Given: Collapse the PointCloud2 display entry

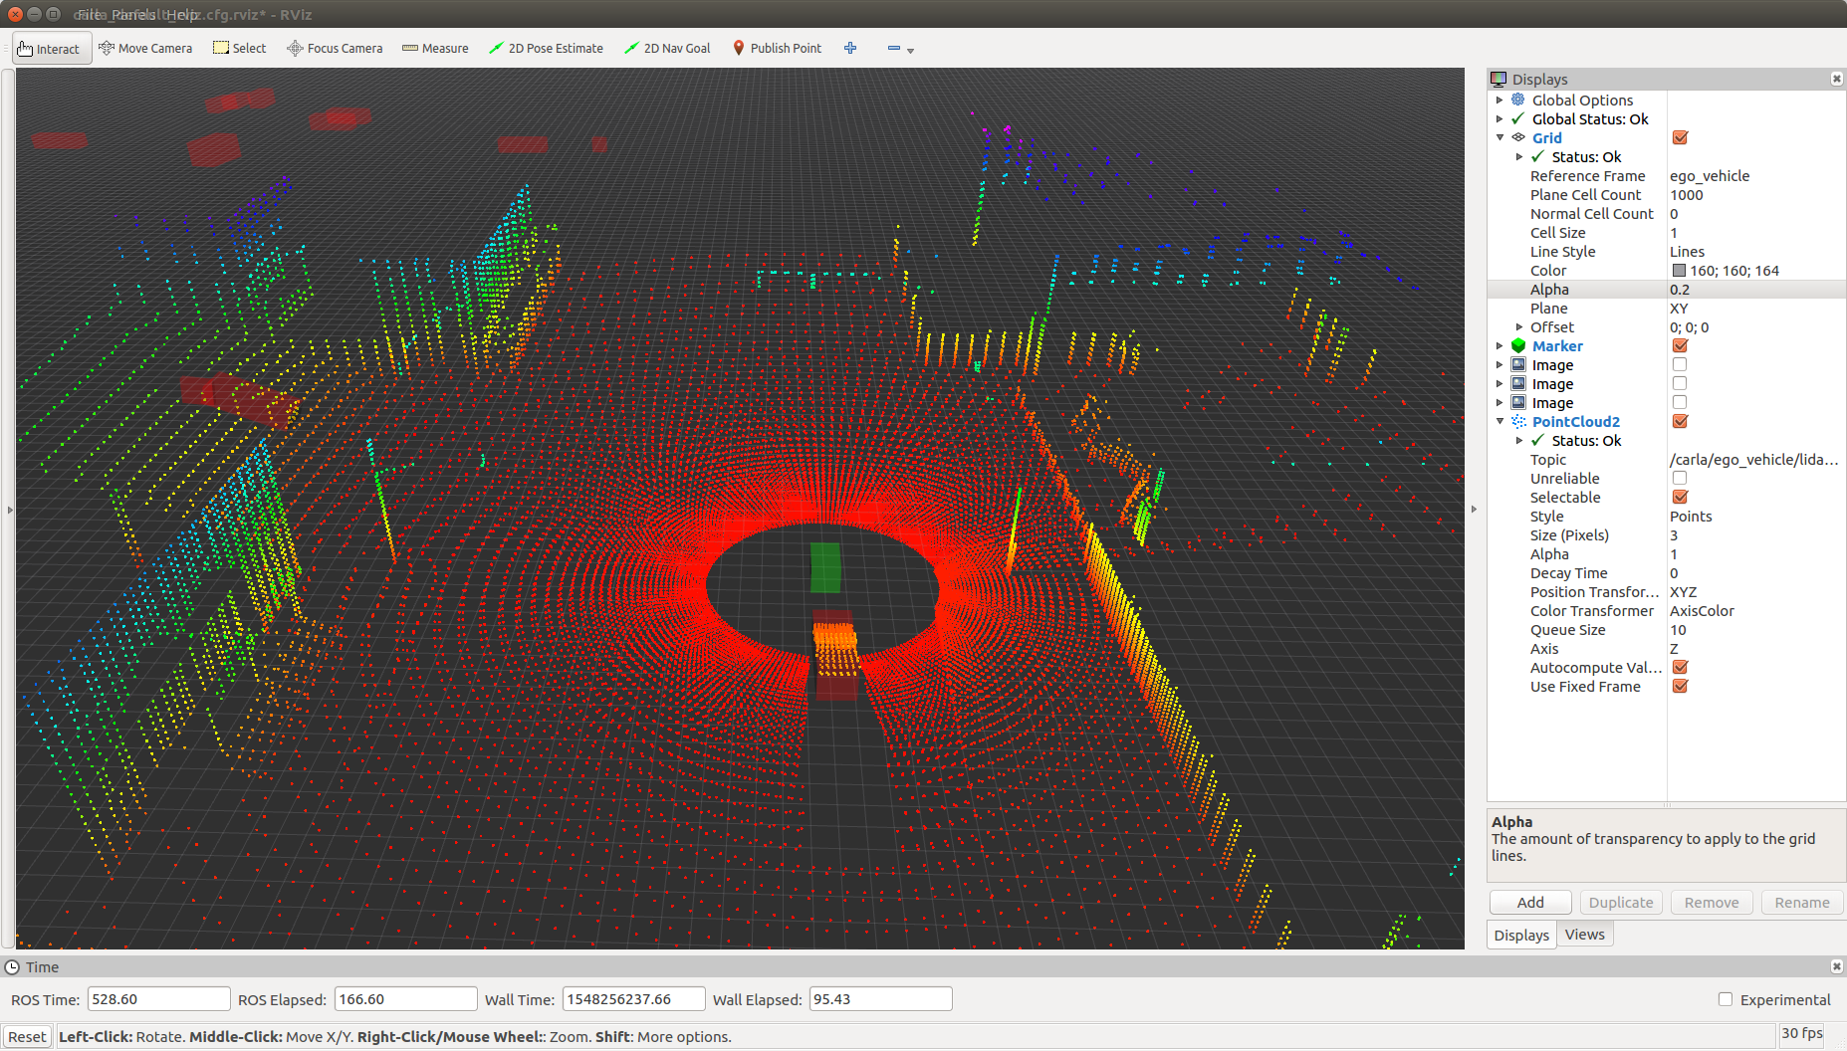Looking at the screenshot, I should (x=1501, y=421).
